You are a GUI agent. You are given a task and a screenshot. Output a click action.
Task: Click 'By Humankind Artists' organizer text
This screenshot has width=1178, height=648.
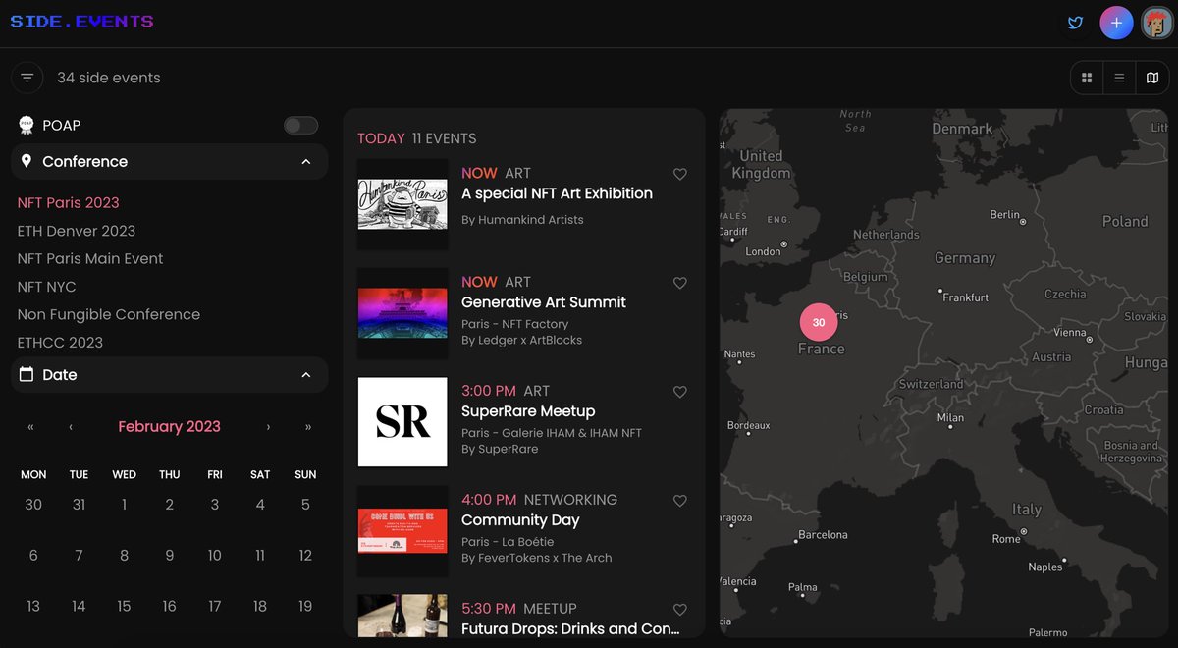click(x=522, y=220)
